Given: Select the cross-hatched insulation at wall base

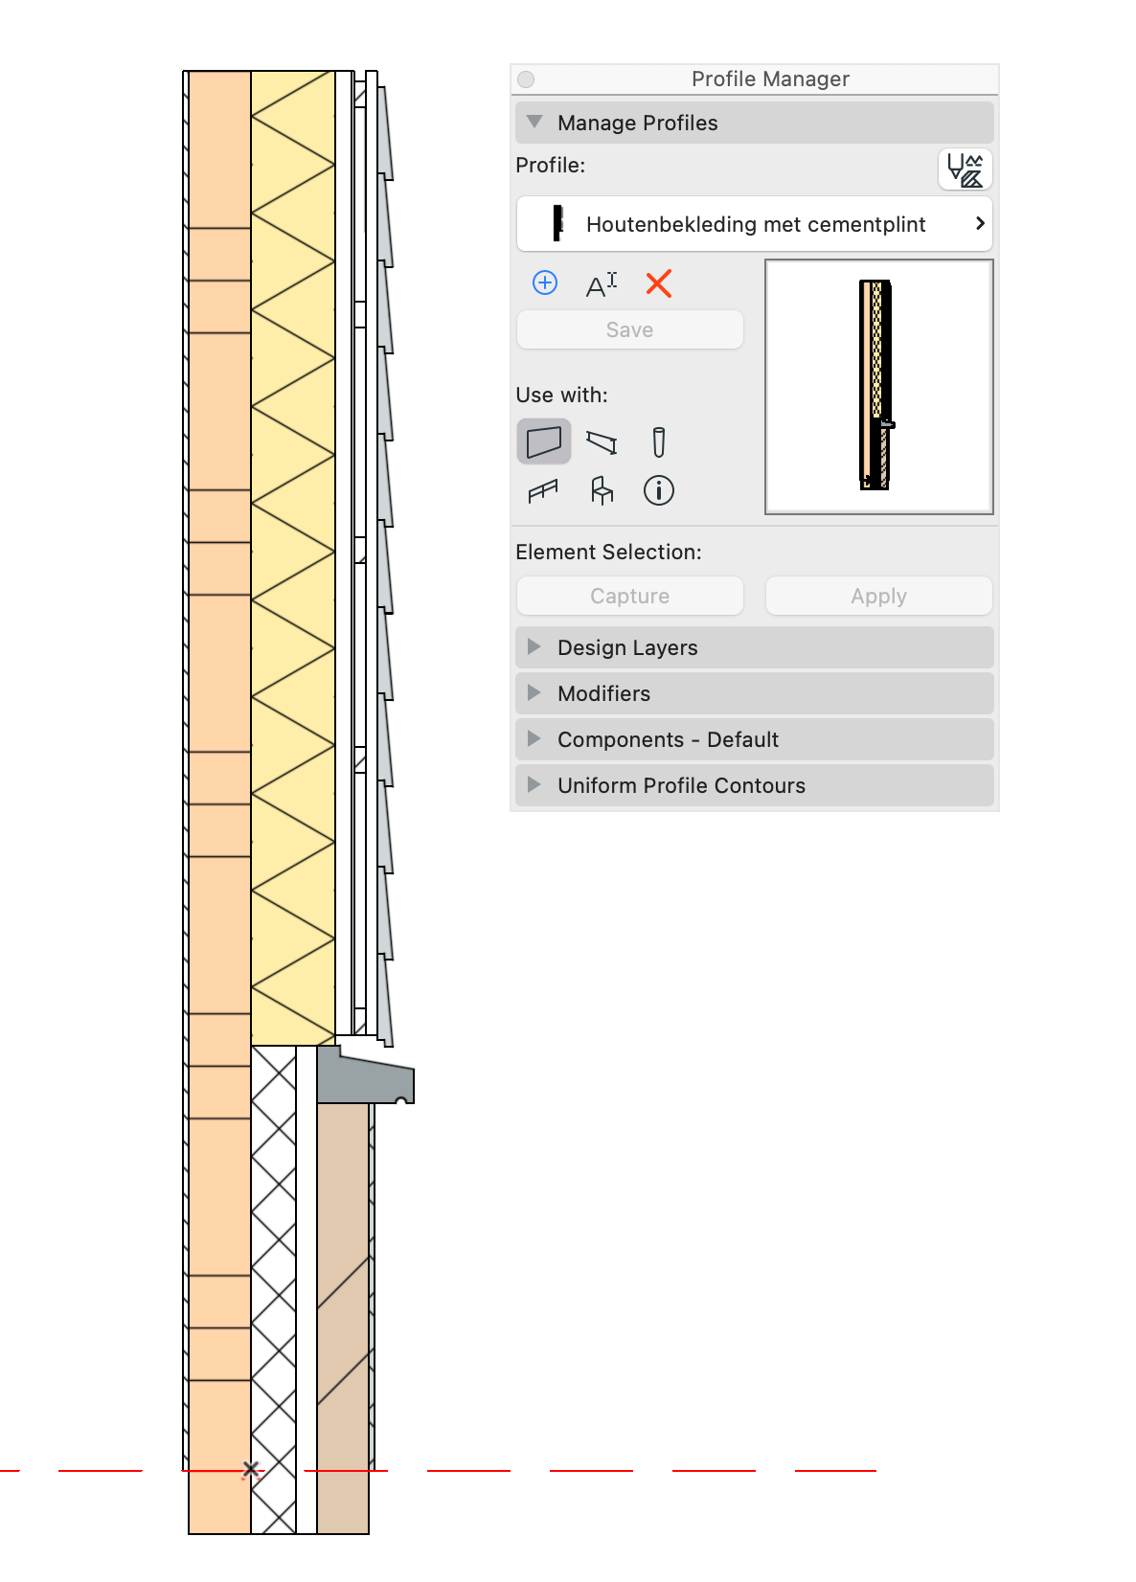Looking at the screenshot, I should tap(274, 1289).
